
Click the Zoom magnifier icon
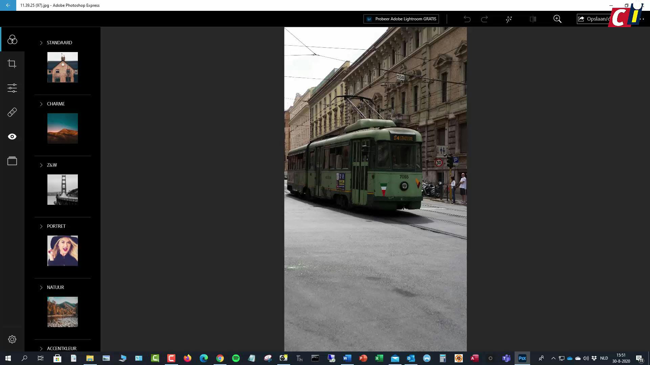[557, 19]
